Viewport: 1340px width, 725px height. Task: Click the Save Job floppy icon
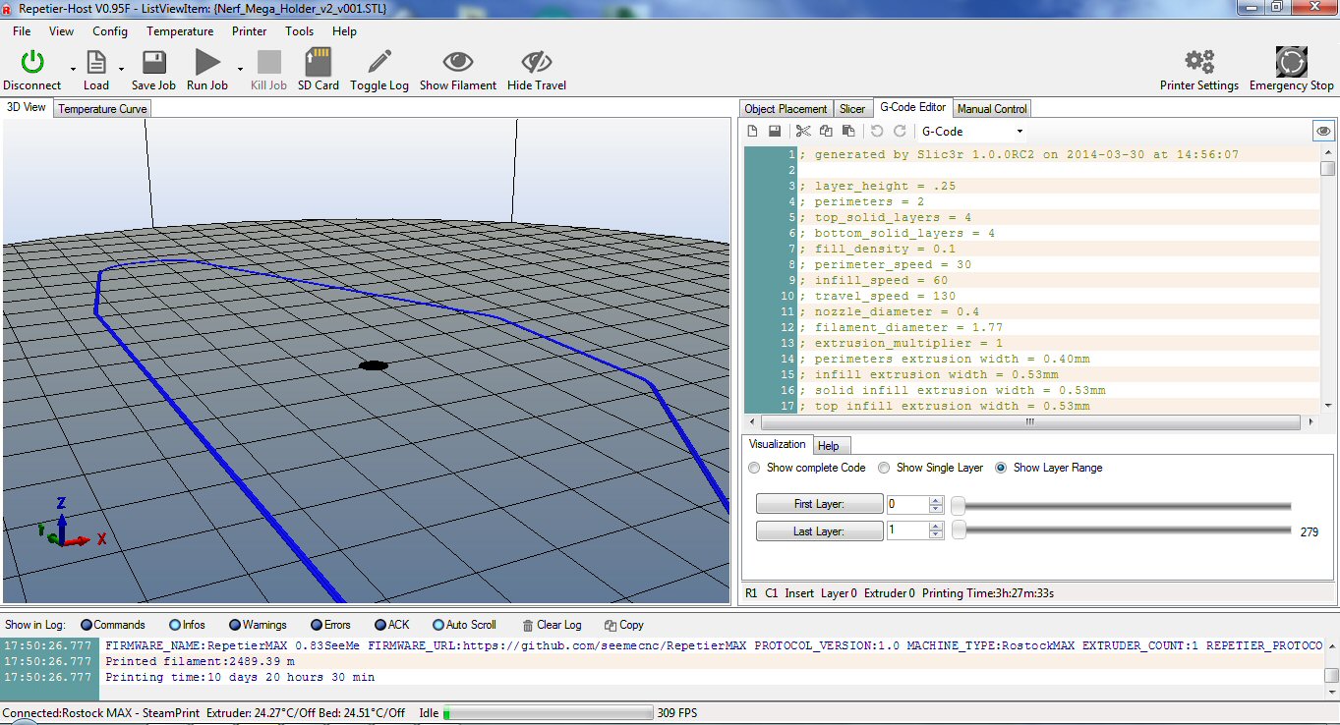click(153, 63)
